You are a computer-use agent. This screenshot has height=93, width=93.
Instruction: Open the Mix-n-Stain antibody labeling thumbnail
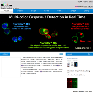click(72, 62)
